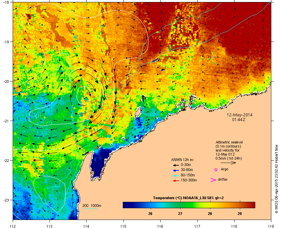Click the blue 30-80m legend arrow
The height and width of the screenshot is (228, 281).
point(176,170)
